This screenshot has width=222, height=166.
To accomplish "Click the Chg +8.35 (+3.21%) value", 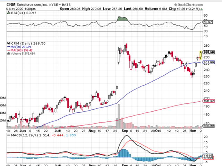I will coord(184,9).
